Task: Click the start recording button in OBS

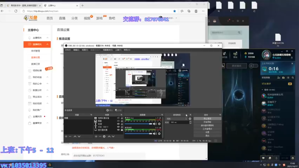Action: pyautogui.click(x=207, y=122)
